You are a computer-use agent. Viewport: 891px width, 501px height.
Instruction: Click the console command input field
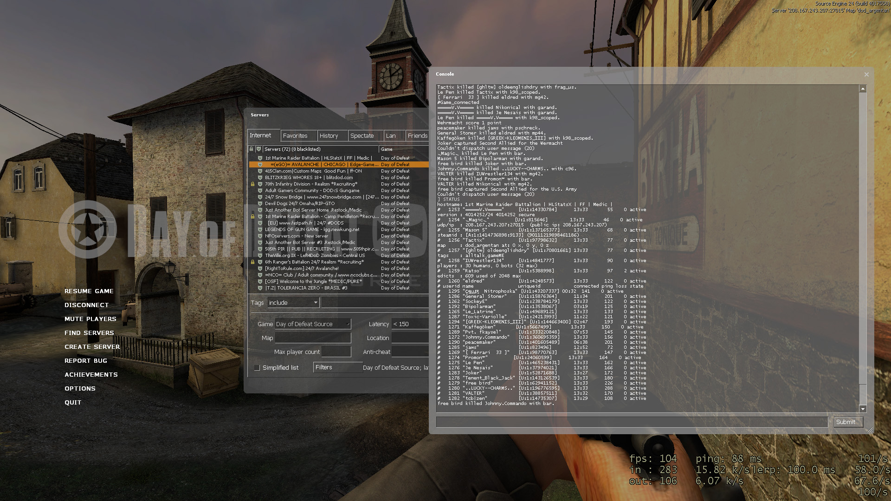632,422
